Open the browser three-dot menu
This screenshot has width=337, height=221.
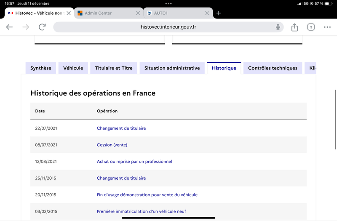[x=327, y=27]
